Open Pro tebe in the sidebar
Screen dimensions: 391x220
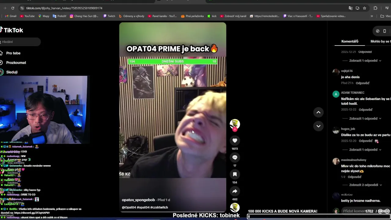(13, 53)
